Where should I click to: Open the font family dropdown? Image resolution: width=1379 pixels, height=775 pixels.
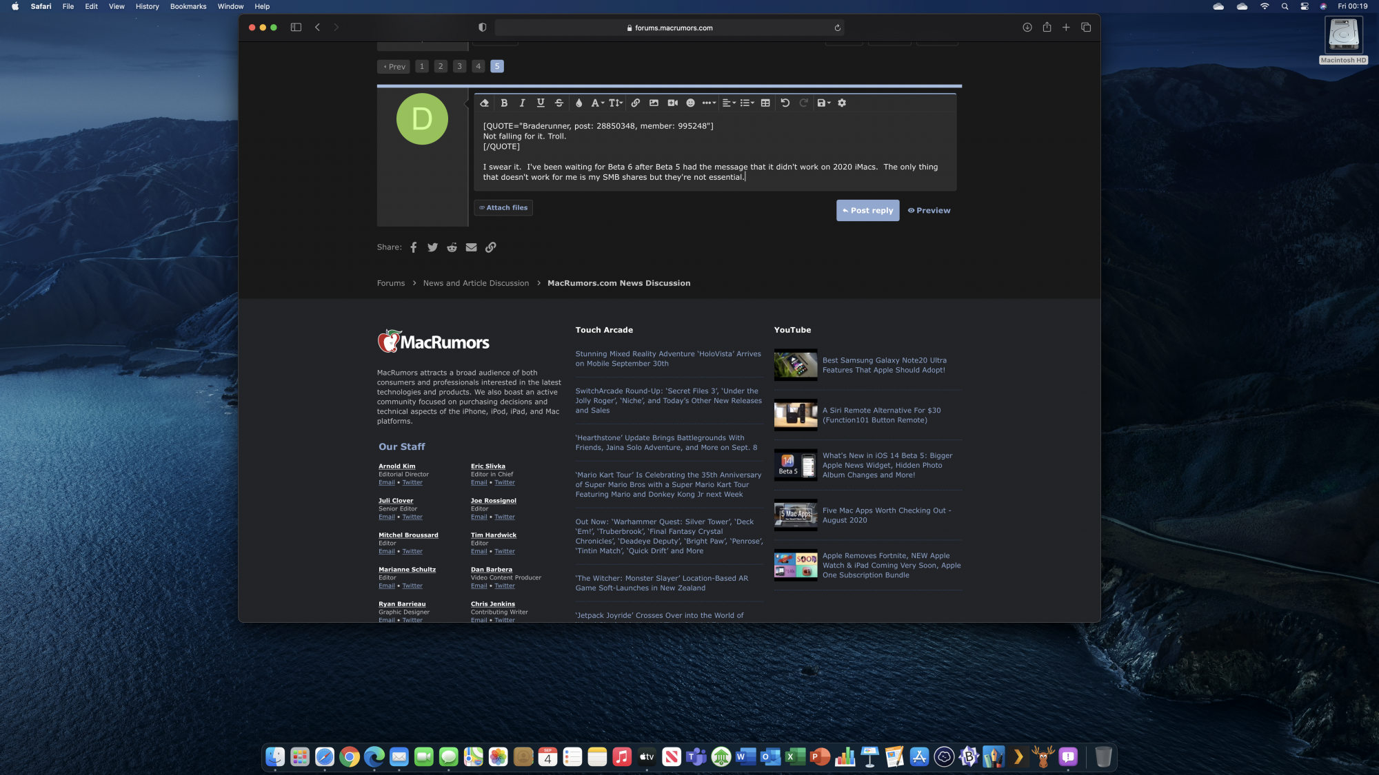point(597,103)
